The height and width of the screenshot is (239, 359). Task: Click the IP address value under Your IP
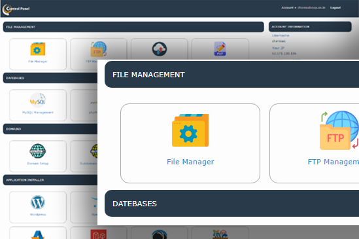point(284,54)
